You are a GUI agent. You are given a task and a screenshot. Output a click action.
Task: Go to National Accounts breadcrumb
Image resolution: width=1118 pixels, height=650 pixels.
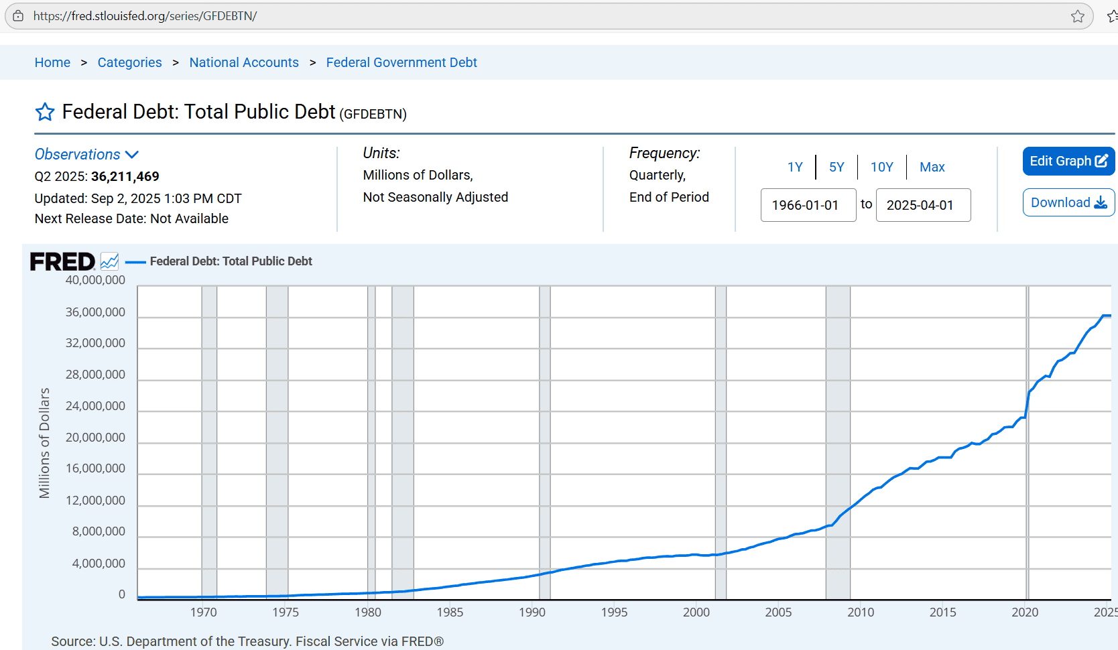point(244,62)
